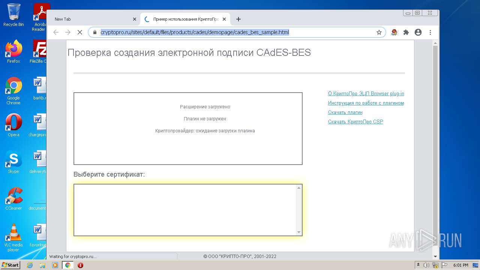Screen dimensions: 480x270
Task: Open the Windows Start button
Action: click(10, 265)
